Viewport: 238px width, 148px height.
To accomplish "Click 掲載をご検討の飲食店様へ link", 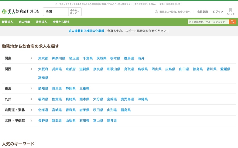I will point(175,12).
